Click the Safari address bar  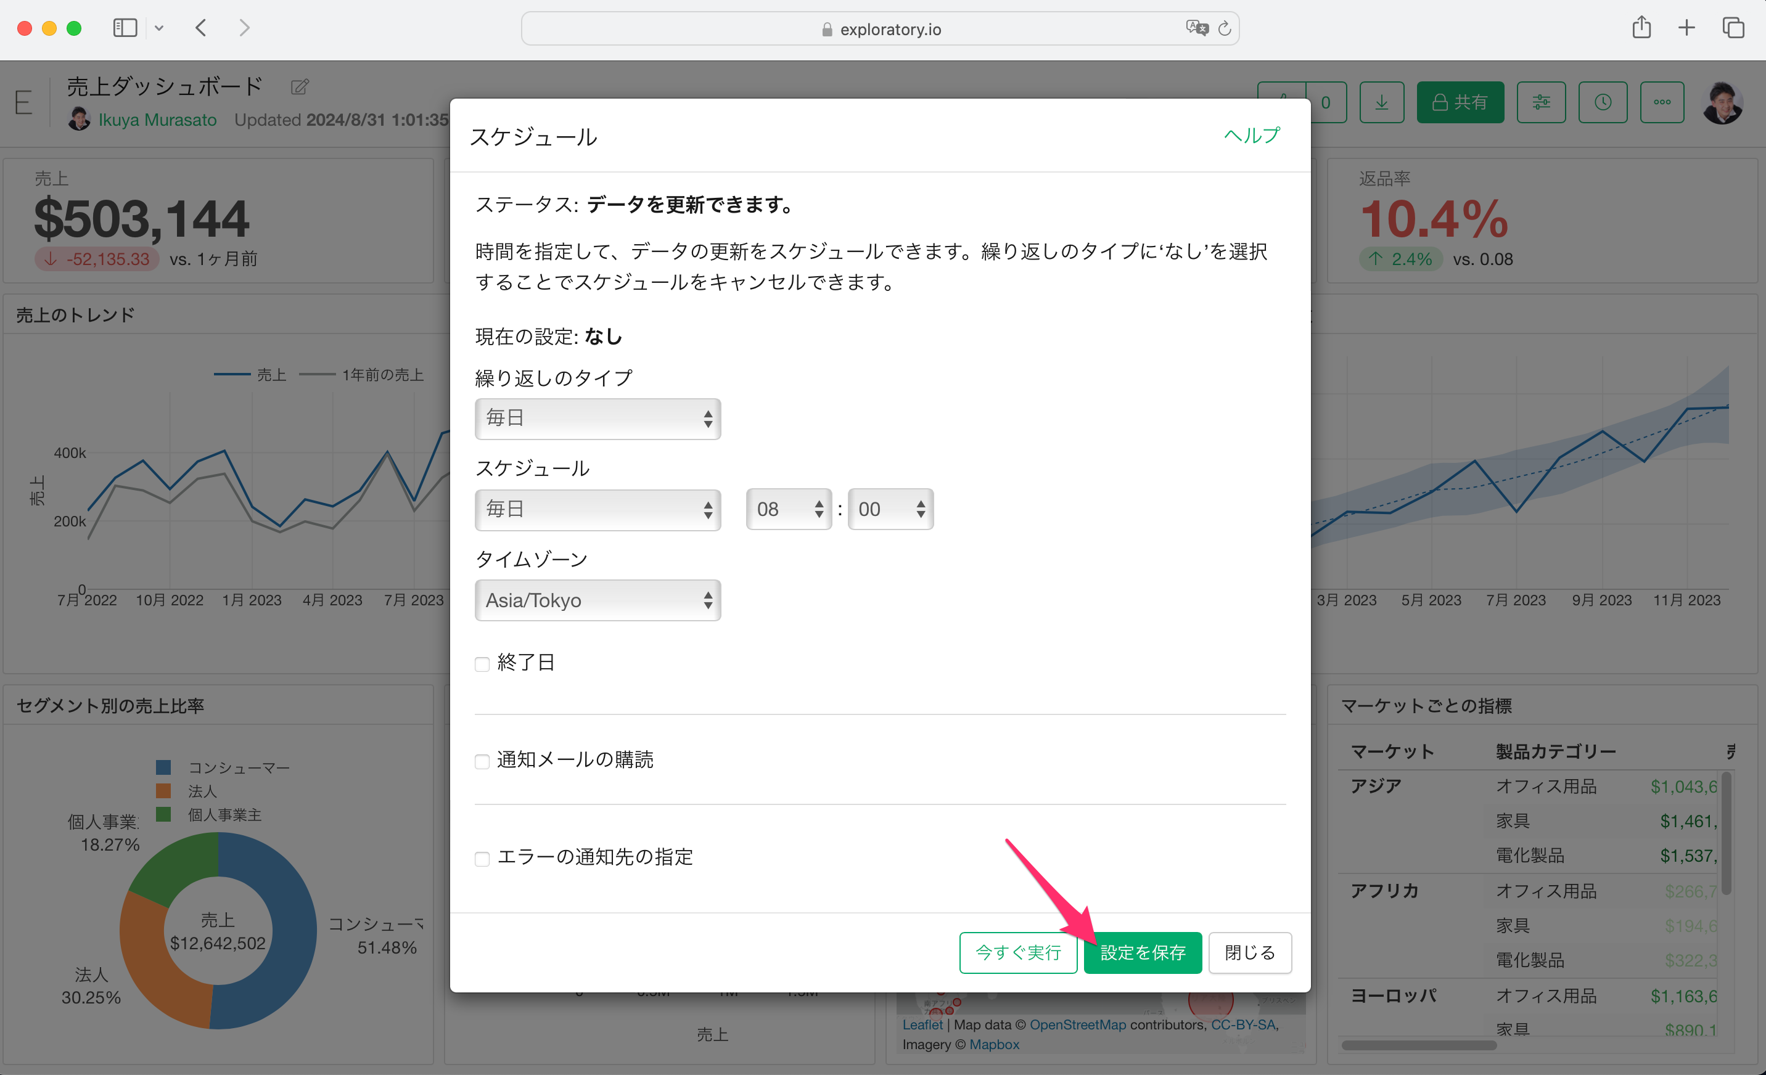pos(880,29)
